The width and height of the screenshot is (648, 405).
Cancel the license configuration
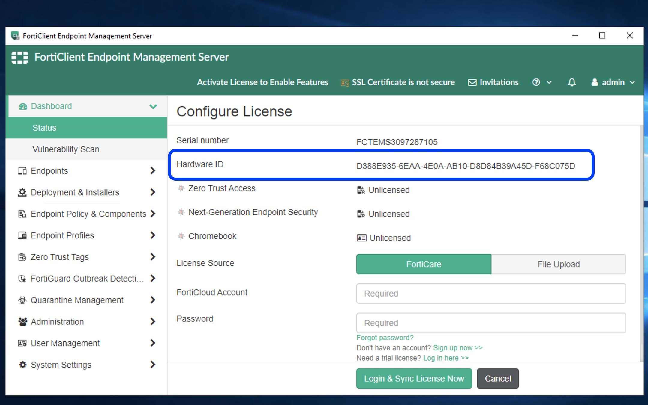pyautogui.click(x=498, y=379)
